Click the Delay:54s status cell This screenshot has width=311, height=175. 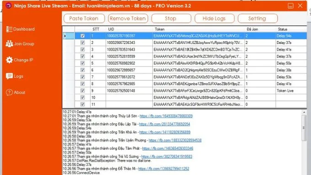pos(291,36)
